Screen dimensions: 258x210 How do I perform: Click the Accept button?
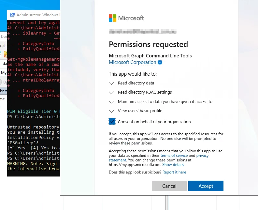tap(206, 186)
